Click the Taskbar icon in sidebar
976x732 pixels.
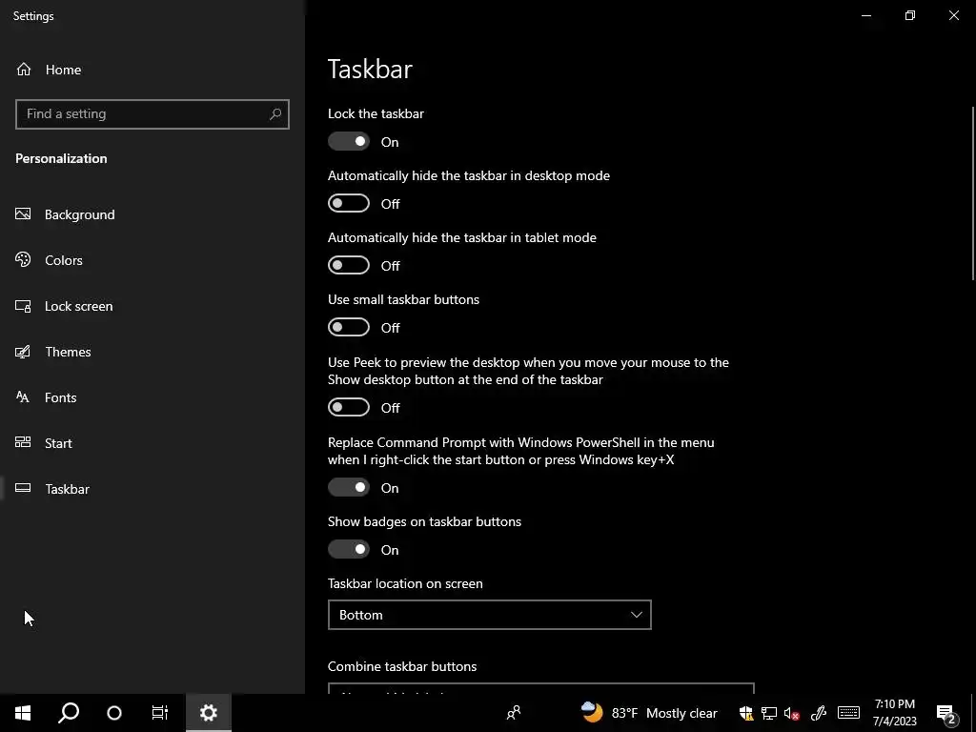[23, 488]
